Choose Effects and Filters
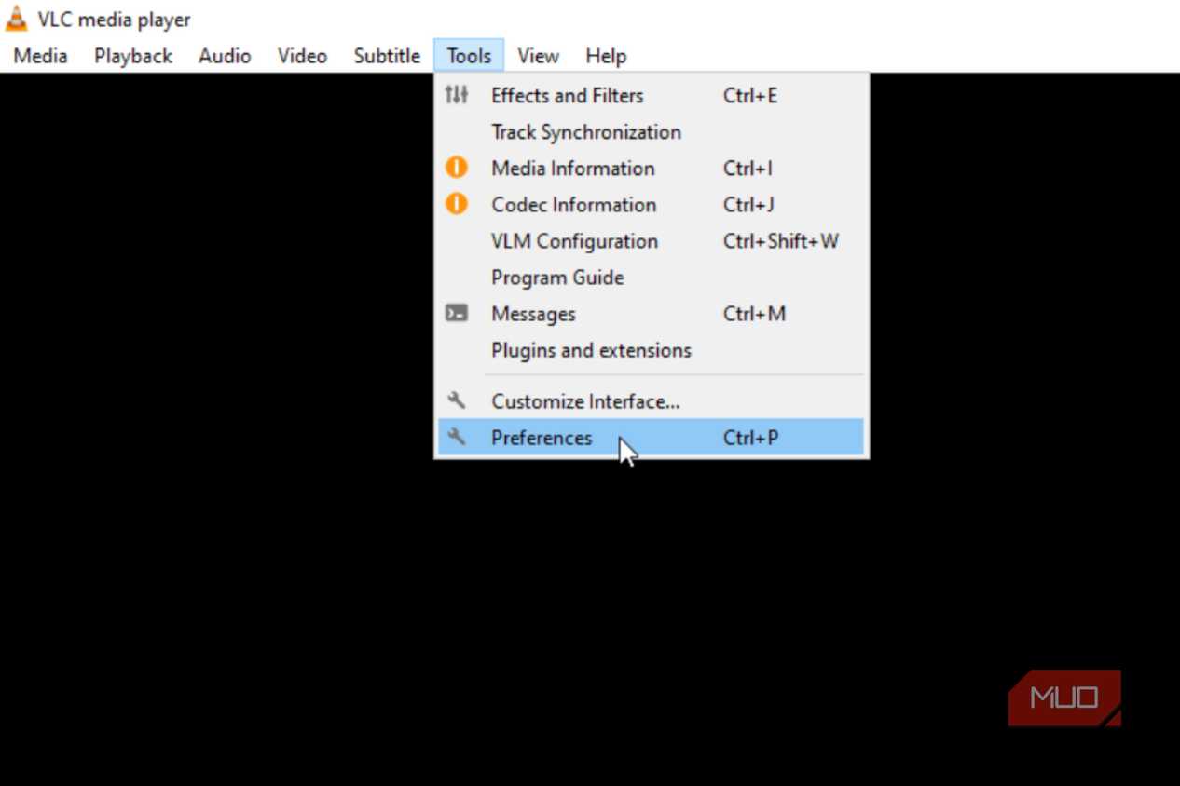The image size is (1180, 786). click(x=651, y=95)
